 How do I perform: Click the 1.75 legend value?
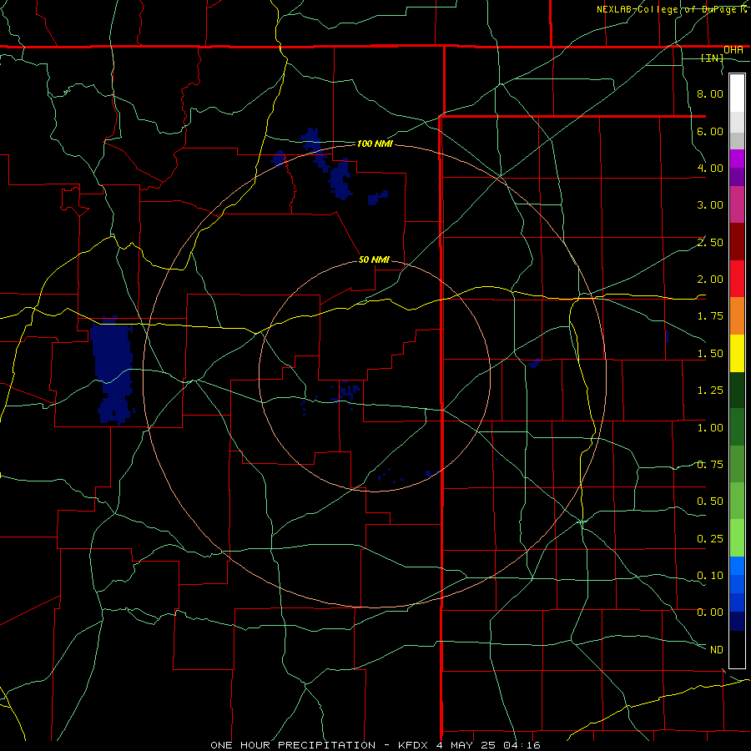pyautogui.click(x=709, y=316)
